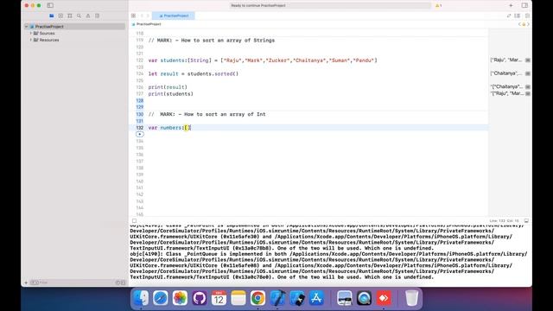The height and width of the screenshot is (311, 553).
Task: Toggle source-controlled files filter in navigator
Action: point(123,282)
